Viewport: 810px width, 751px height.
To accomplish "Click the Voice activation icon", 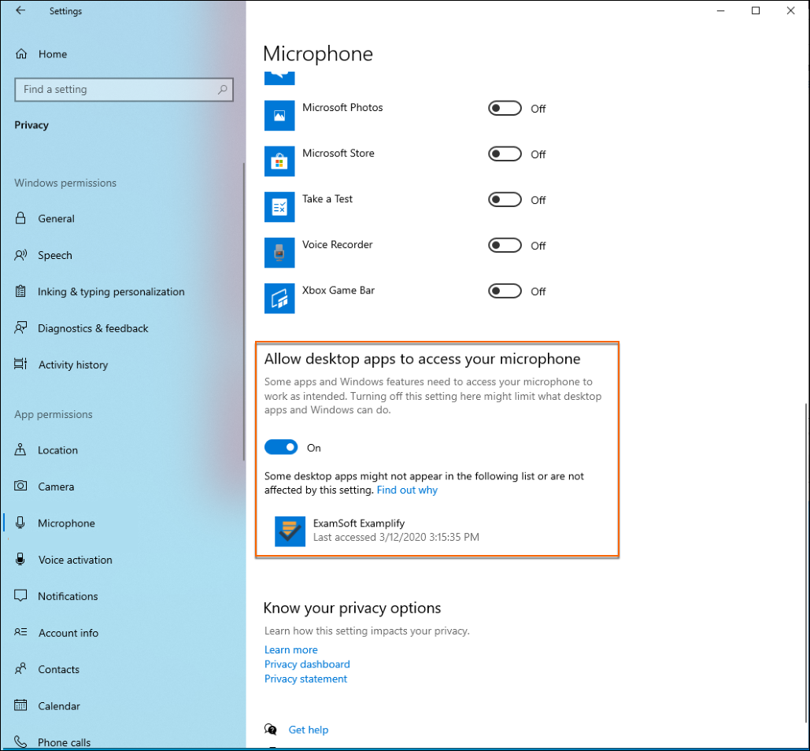I will (20, 559).
